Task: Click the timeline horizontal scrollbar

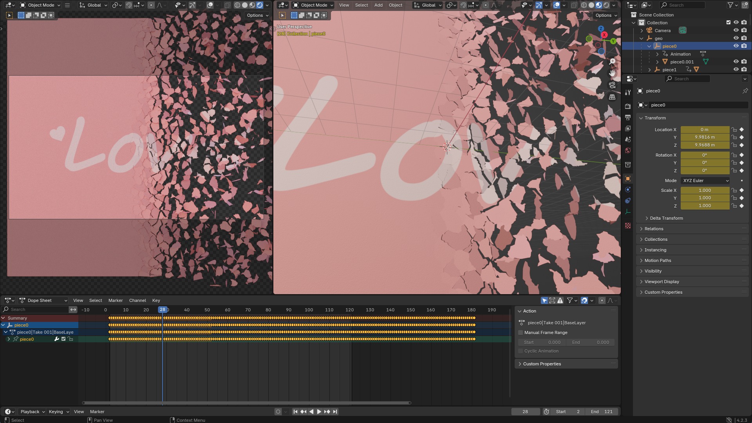Action: click(x=247, y=403)
